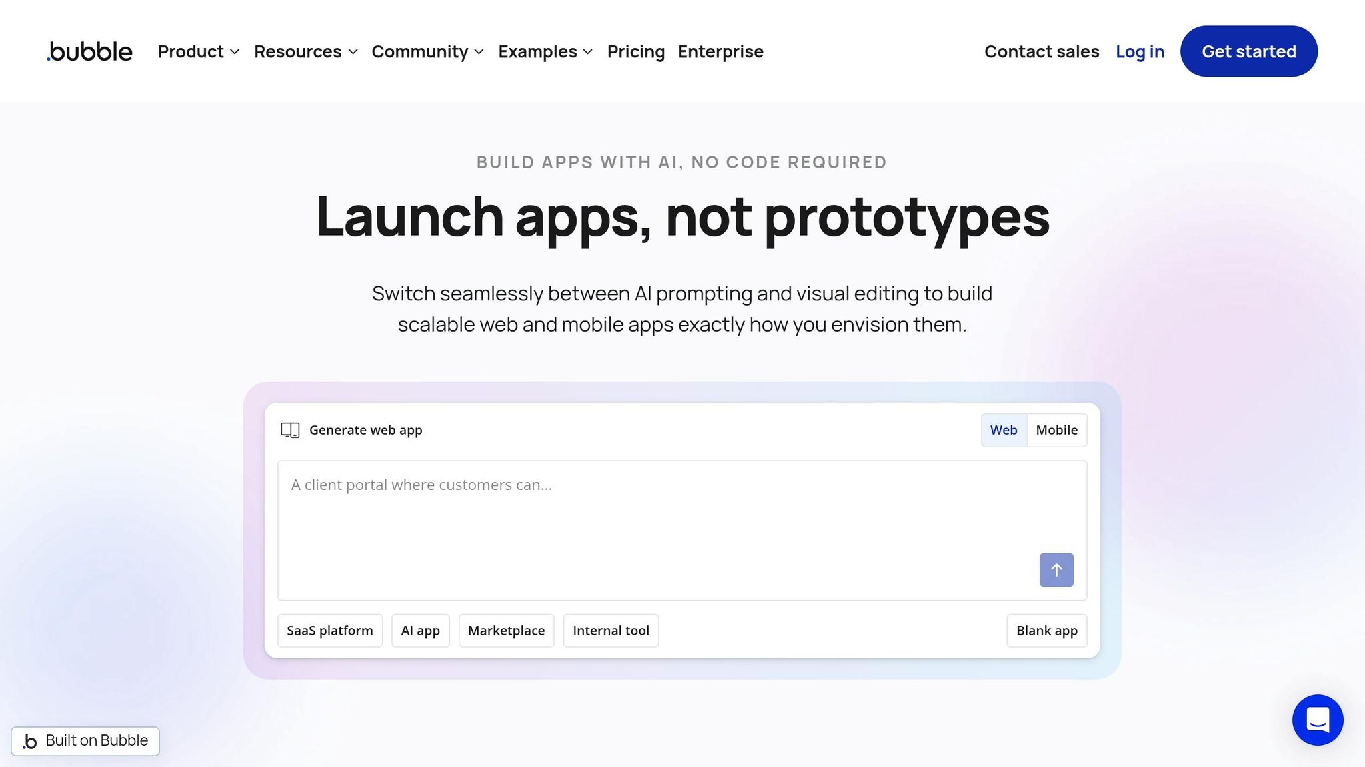
Task: Open the Community dropdown chevron
Action: click(x=479, y=51)
